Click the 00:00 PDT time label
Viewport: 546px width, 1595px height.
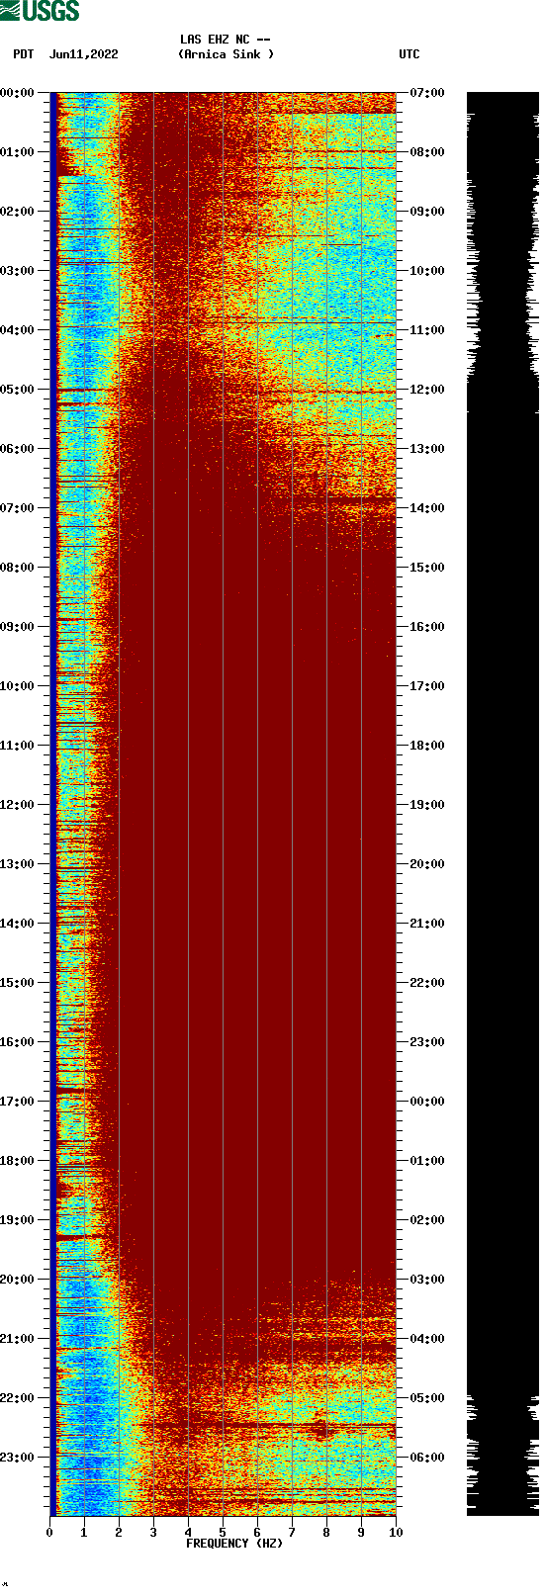point(18,93)
